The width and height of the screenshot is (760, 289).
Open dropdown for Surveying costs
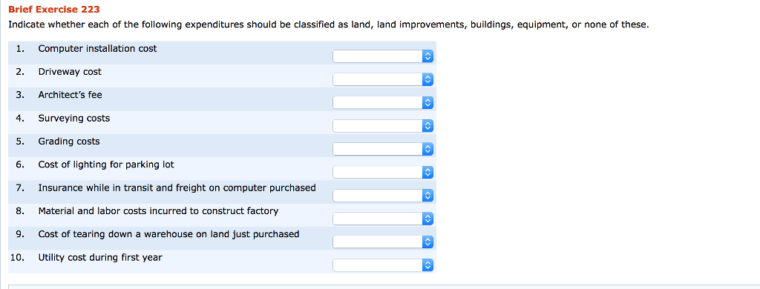point(382,127)
